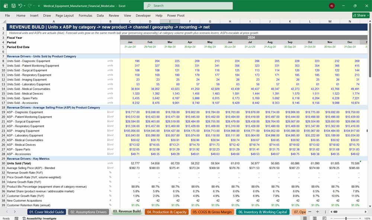The image size is (372, 220).
Task: Switch to 02. Assumptions Drivers sheet
Action: pyautogui.click(x=89, y=212)
